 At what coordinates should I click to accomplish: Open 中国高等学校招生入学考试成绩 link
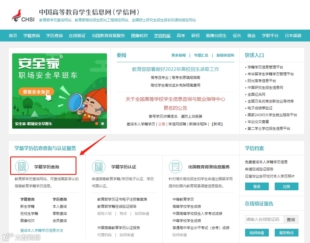click(x=197, y=214)
